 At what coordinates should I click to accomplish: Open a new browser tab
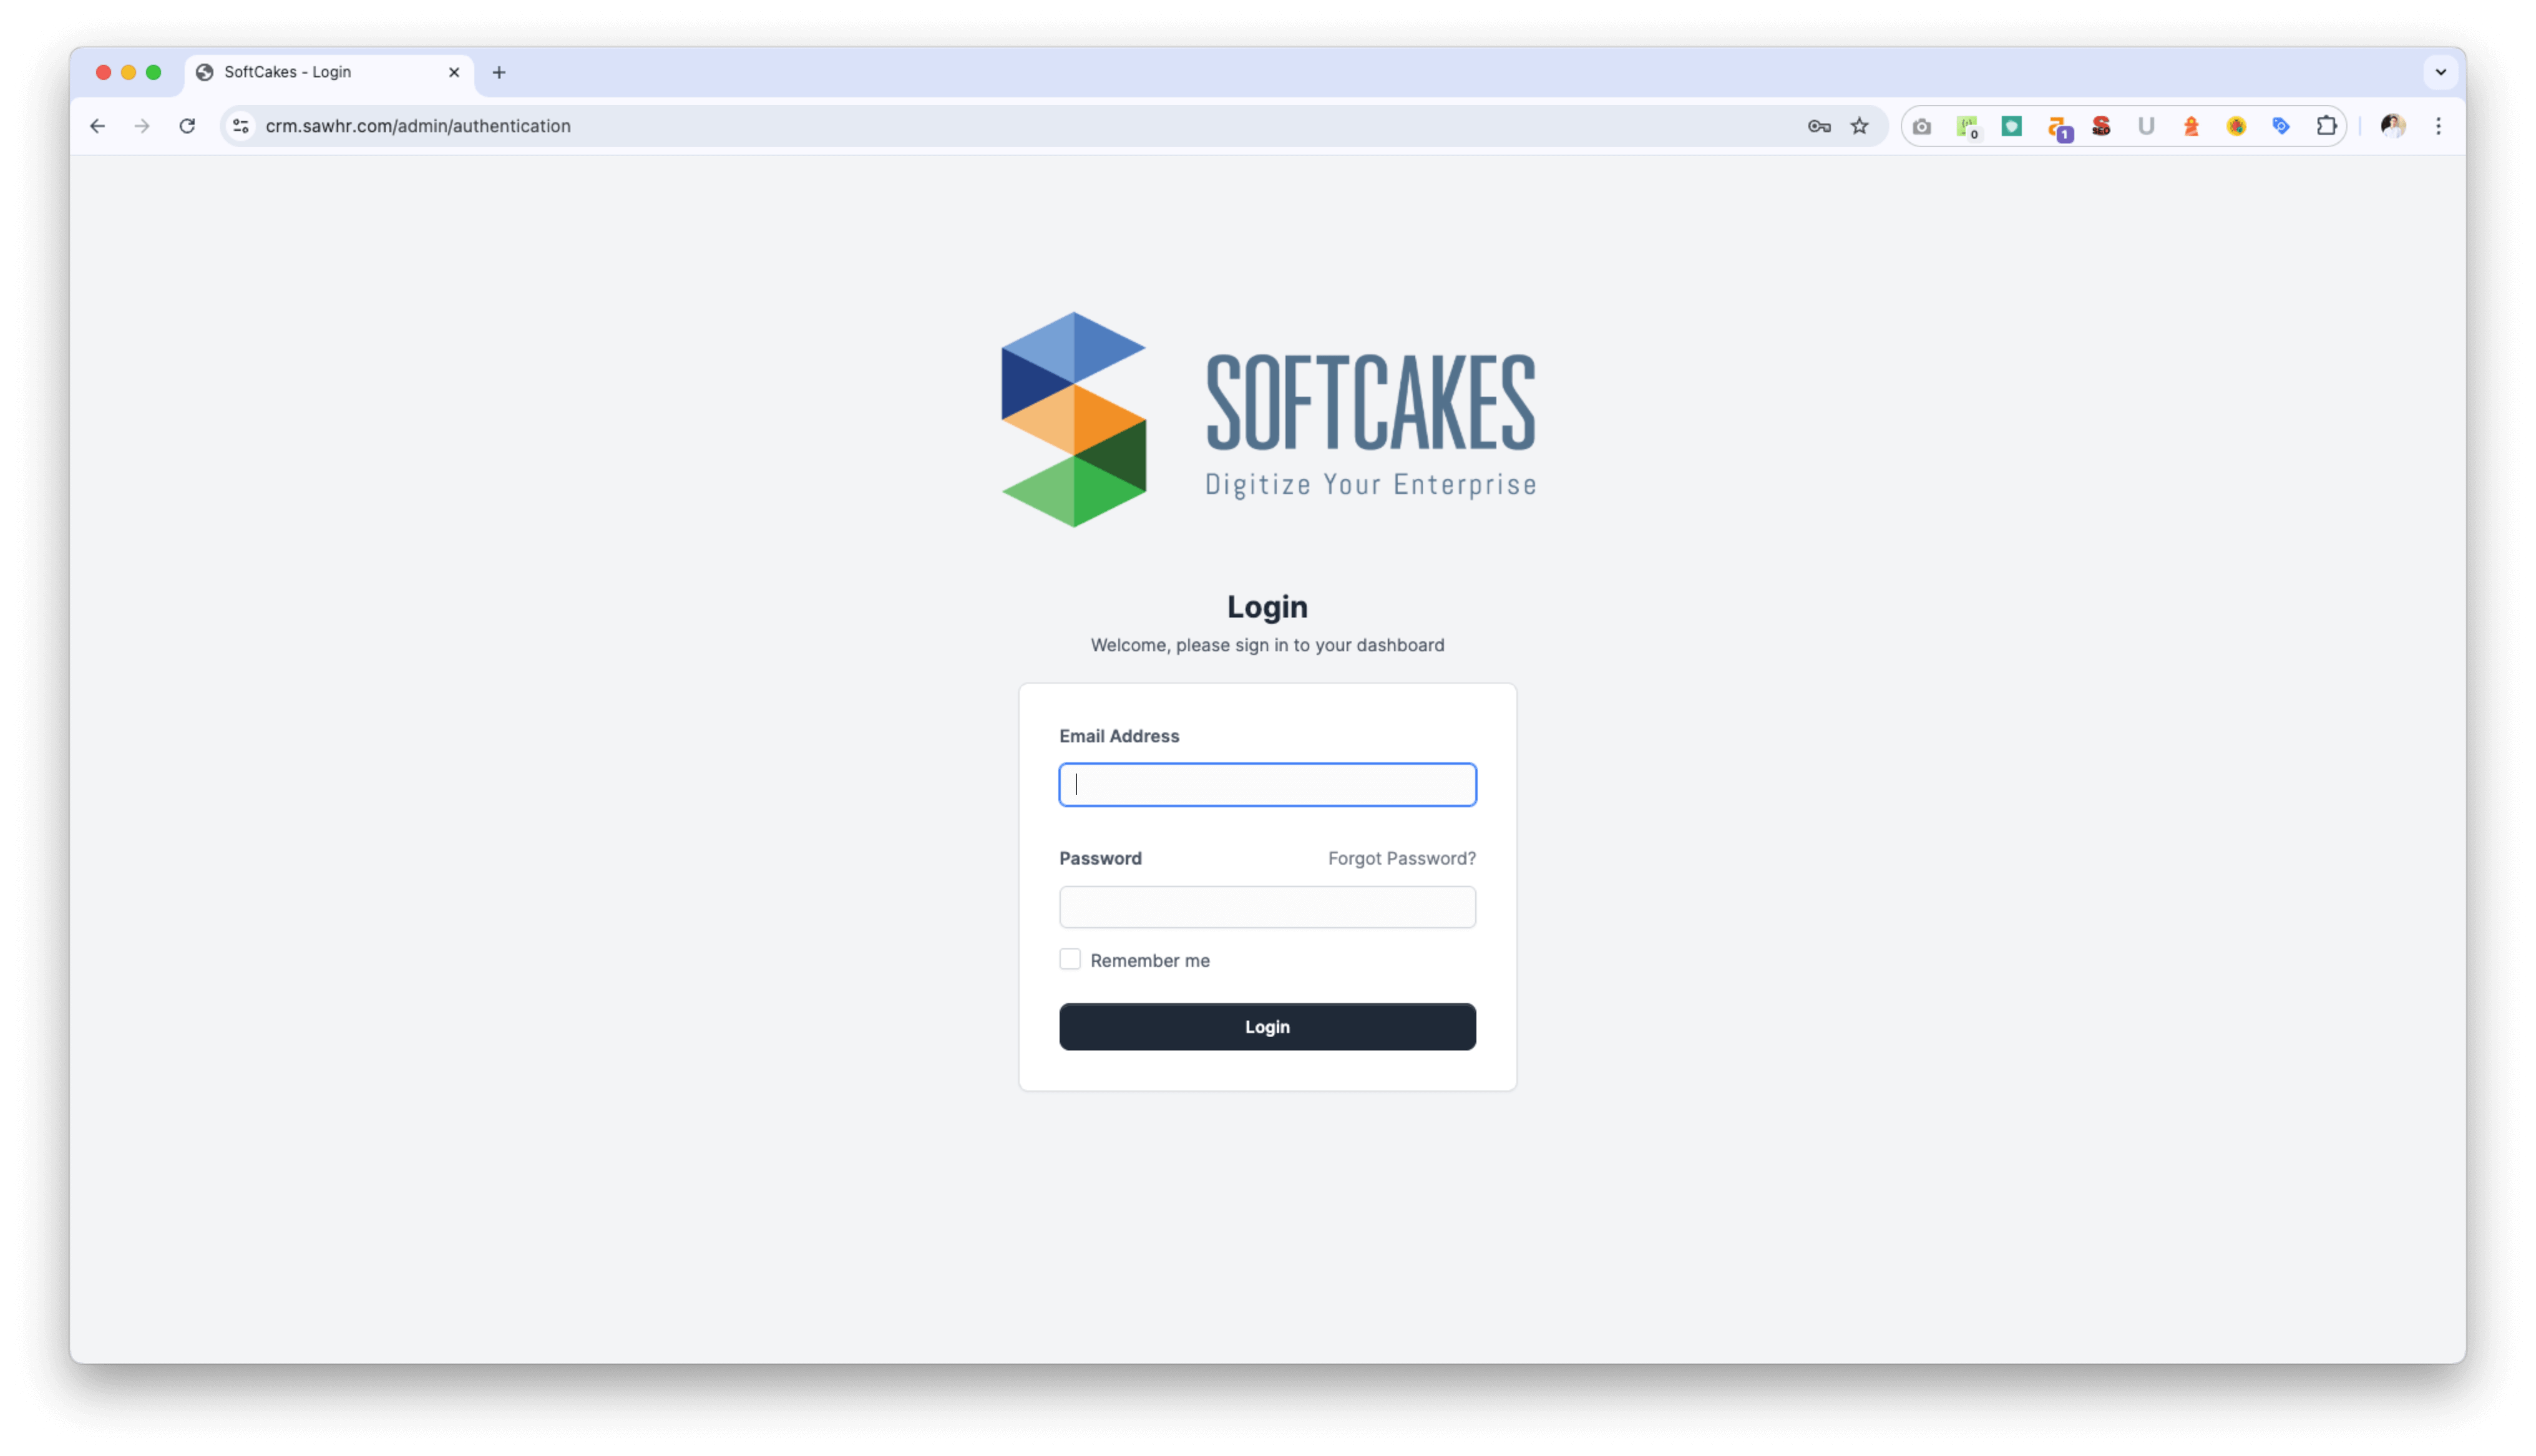[499, 72]
